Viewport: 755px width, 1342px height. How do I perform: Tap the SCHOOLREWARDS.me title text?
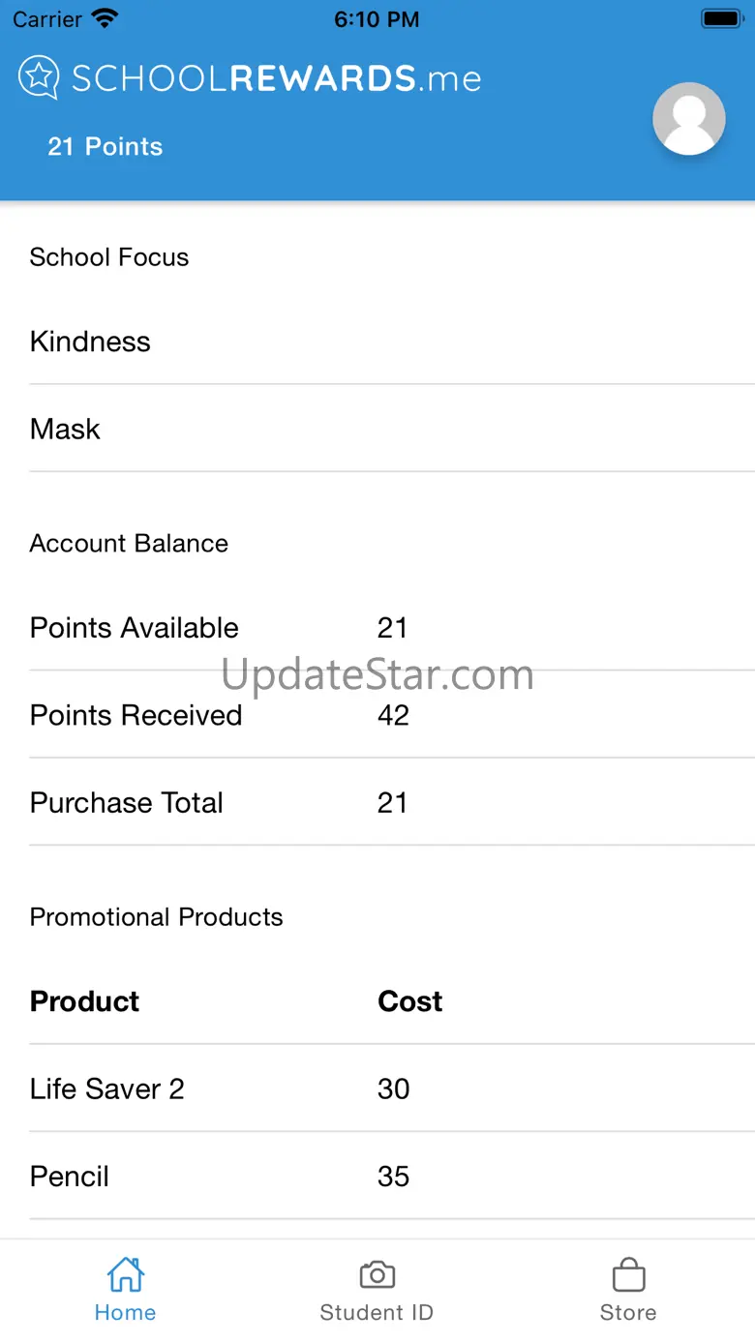(277, 78)
